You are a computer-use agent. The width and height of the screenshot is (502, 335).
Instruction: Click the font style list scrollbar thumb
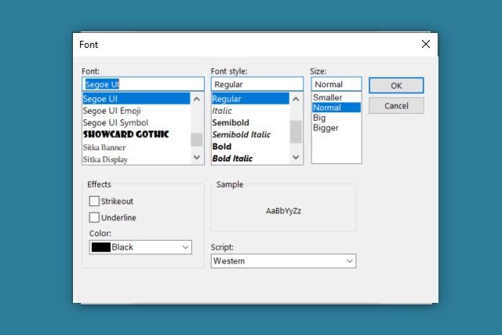tap(296, 132)
